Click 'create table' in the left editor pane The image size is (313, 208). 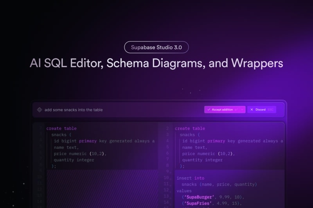click(61, 128)
